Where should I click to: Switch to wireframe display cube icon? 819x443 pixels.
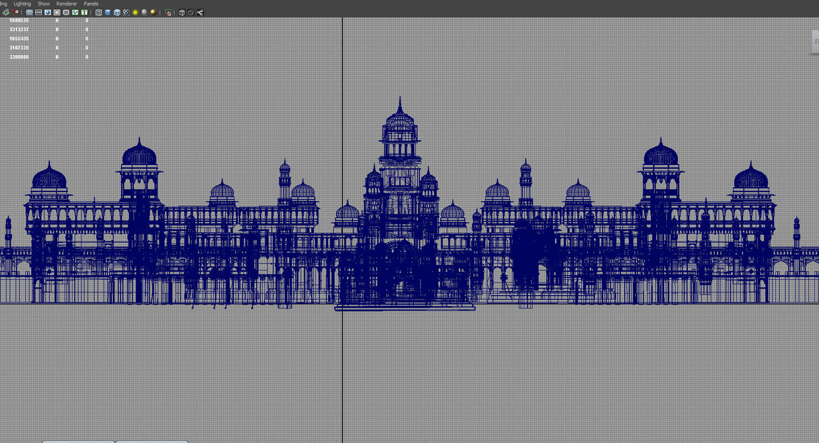pos(99,12)
